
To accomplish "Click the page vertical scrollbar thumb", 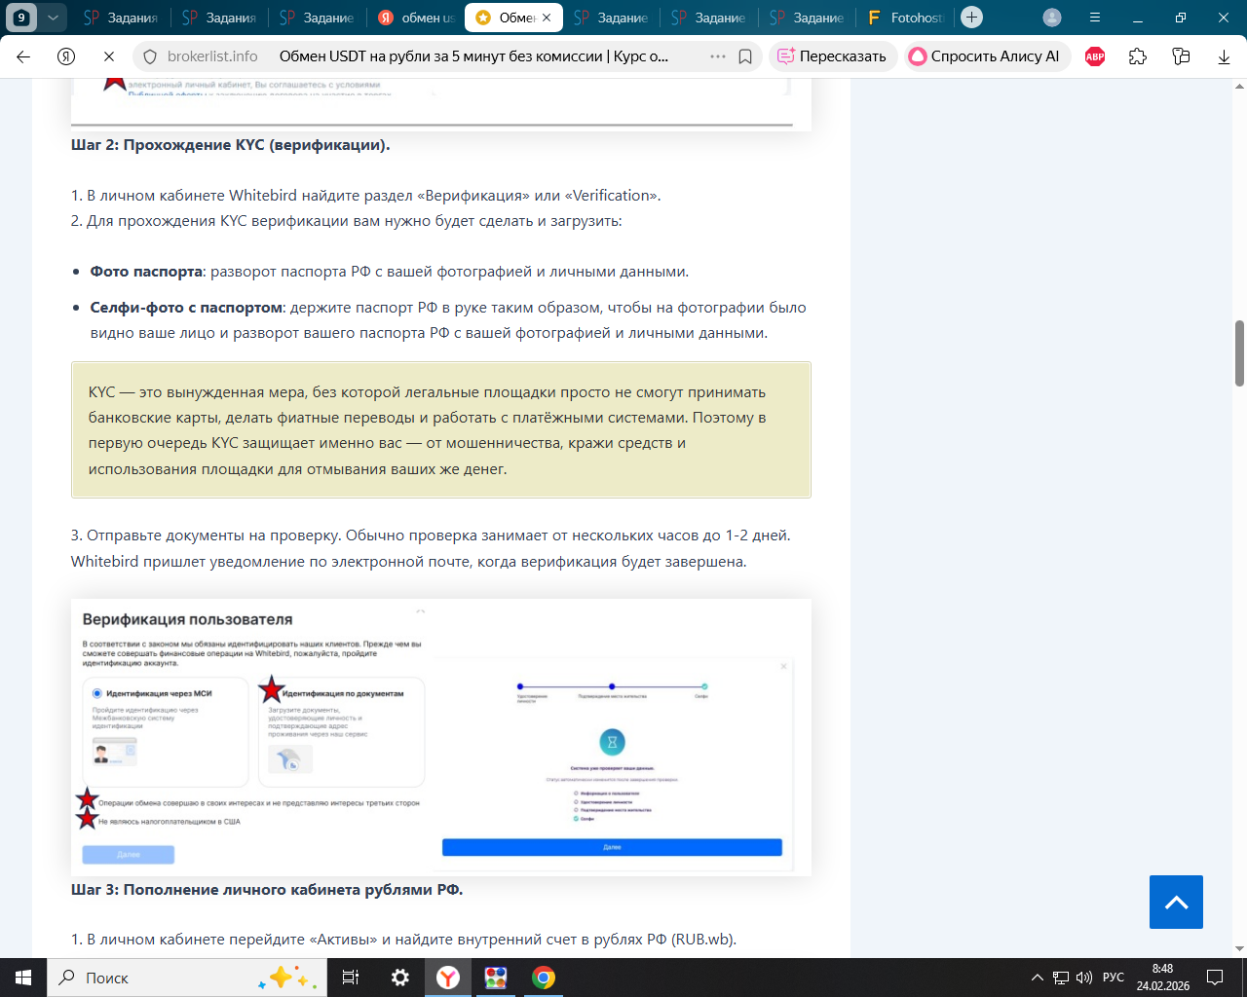I will [1239, 352].
